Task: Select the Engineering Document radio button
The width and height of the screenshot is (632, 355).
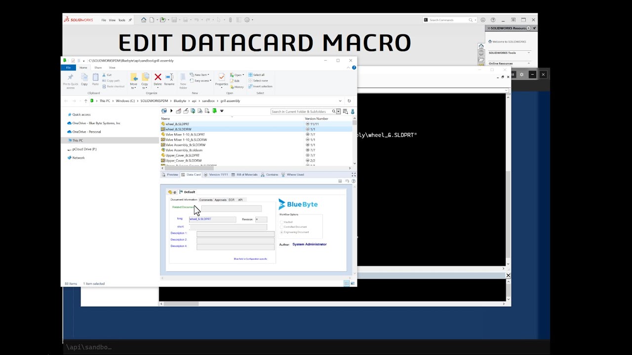Action: (x=281, y=232)
